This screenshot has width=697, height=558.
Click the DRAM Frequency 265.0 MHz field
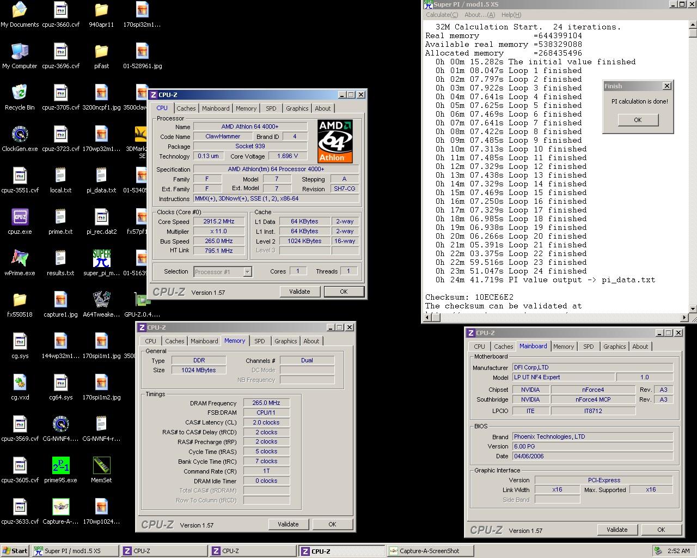266,403
